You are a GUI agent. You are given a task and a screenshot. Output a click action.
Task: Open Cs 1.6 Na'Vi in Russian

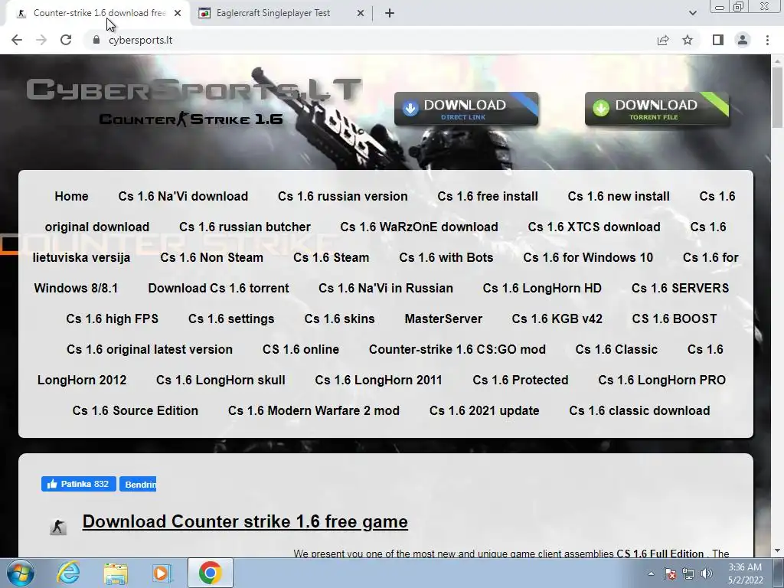(386, 289)
